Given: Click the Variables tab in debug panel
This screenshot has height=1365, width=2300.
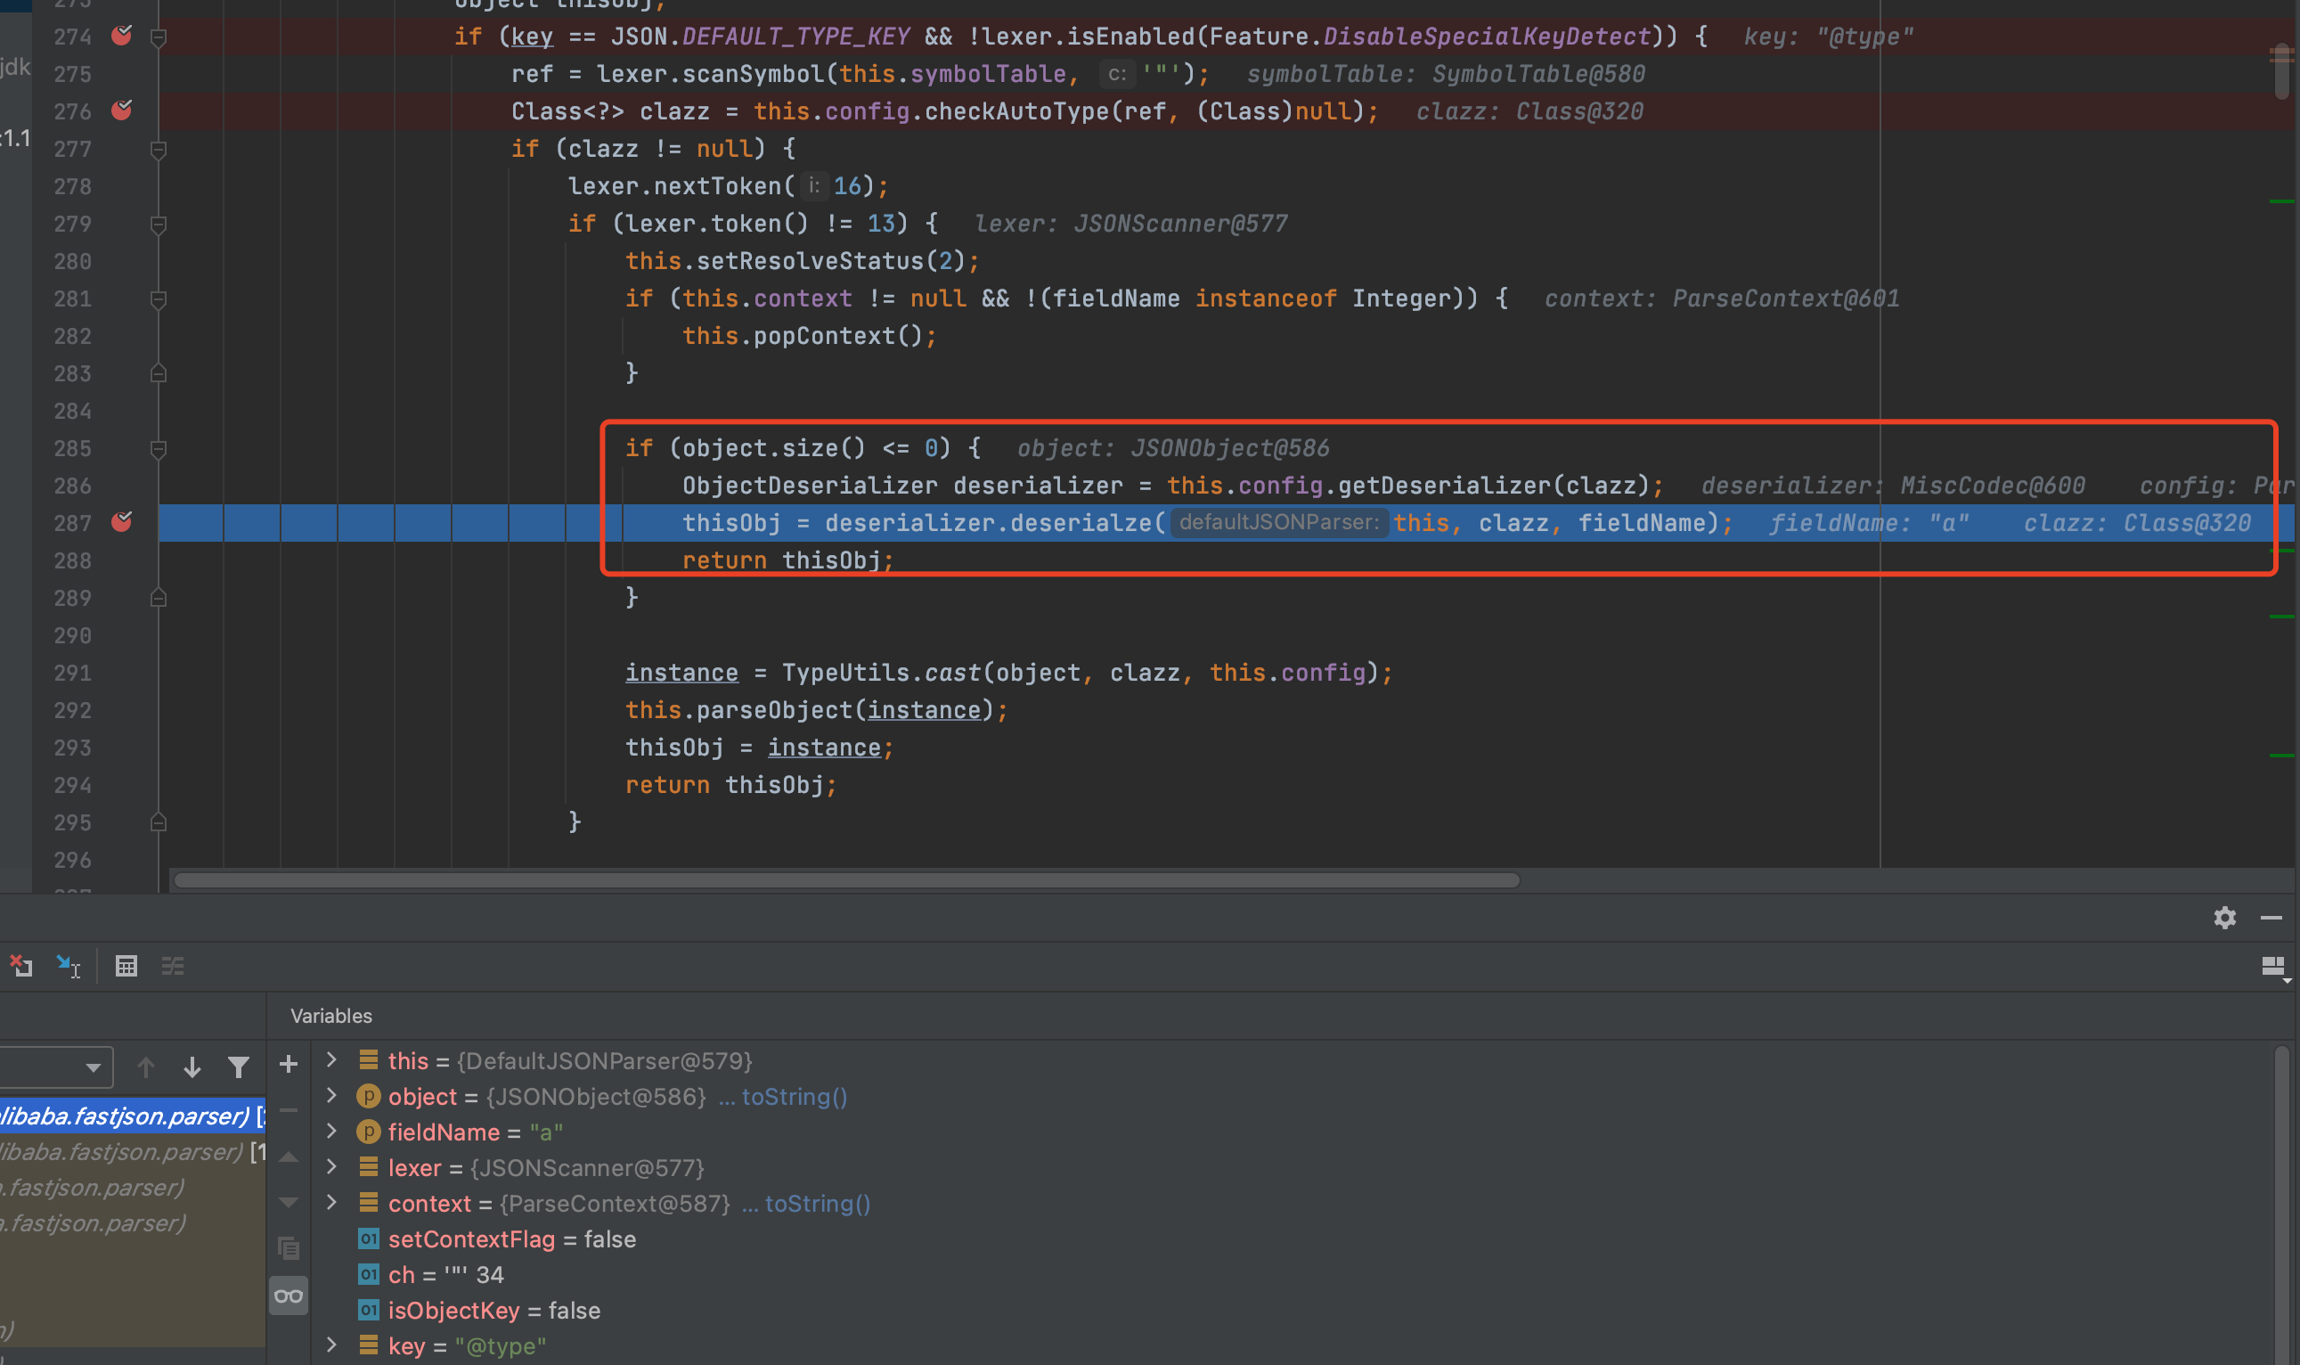Looking at the screenshot, I should coord(333,1016).
